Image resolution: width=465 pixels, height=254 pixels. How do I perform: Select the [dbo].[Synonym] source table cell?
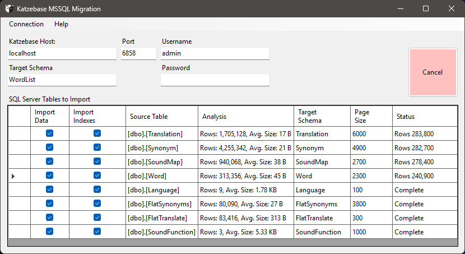(162, 148)
